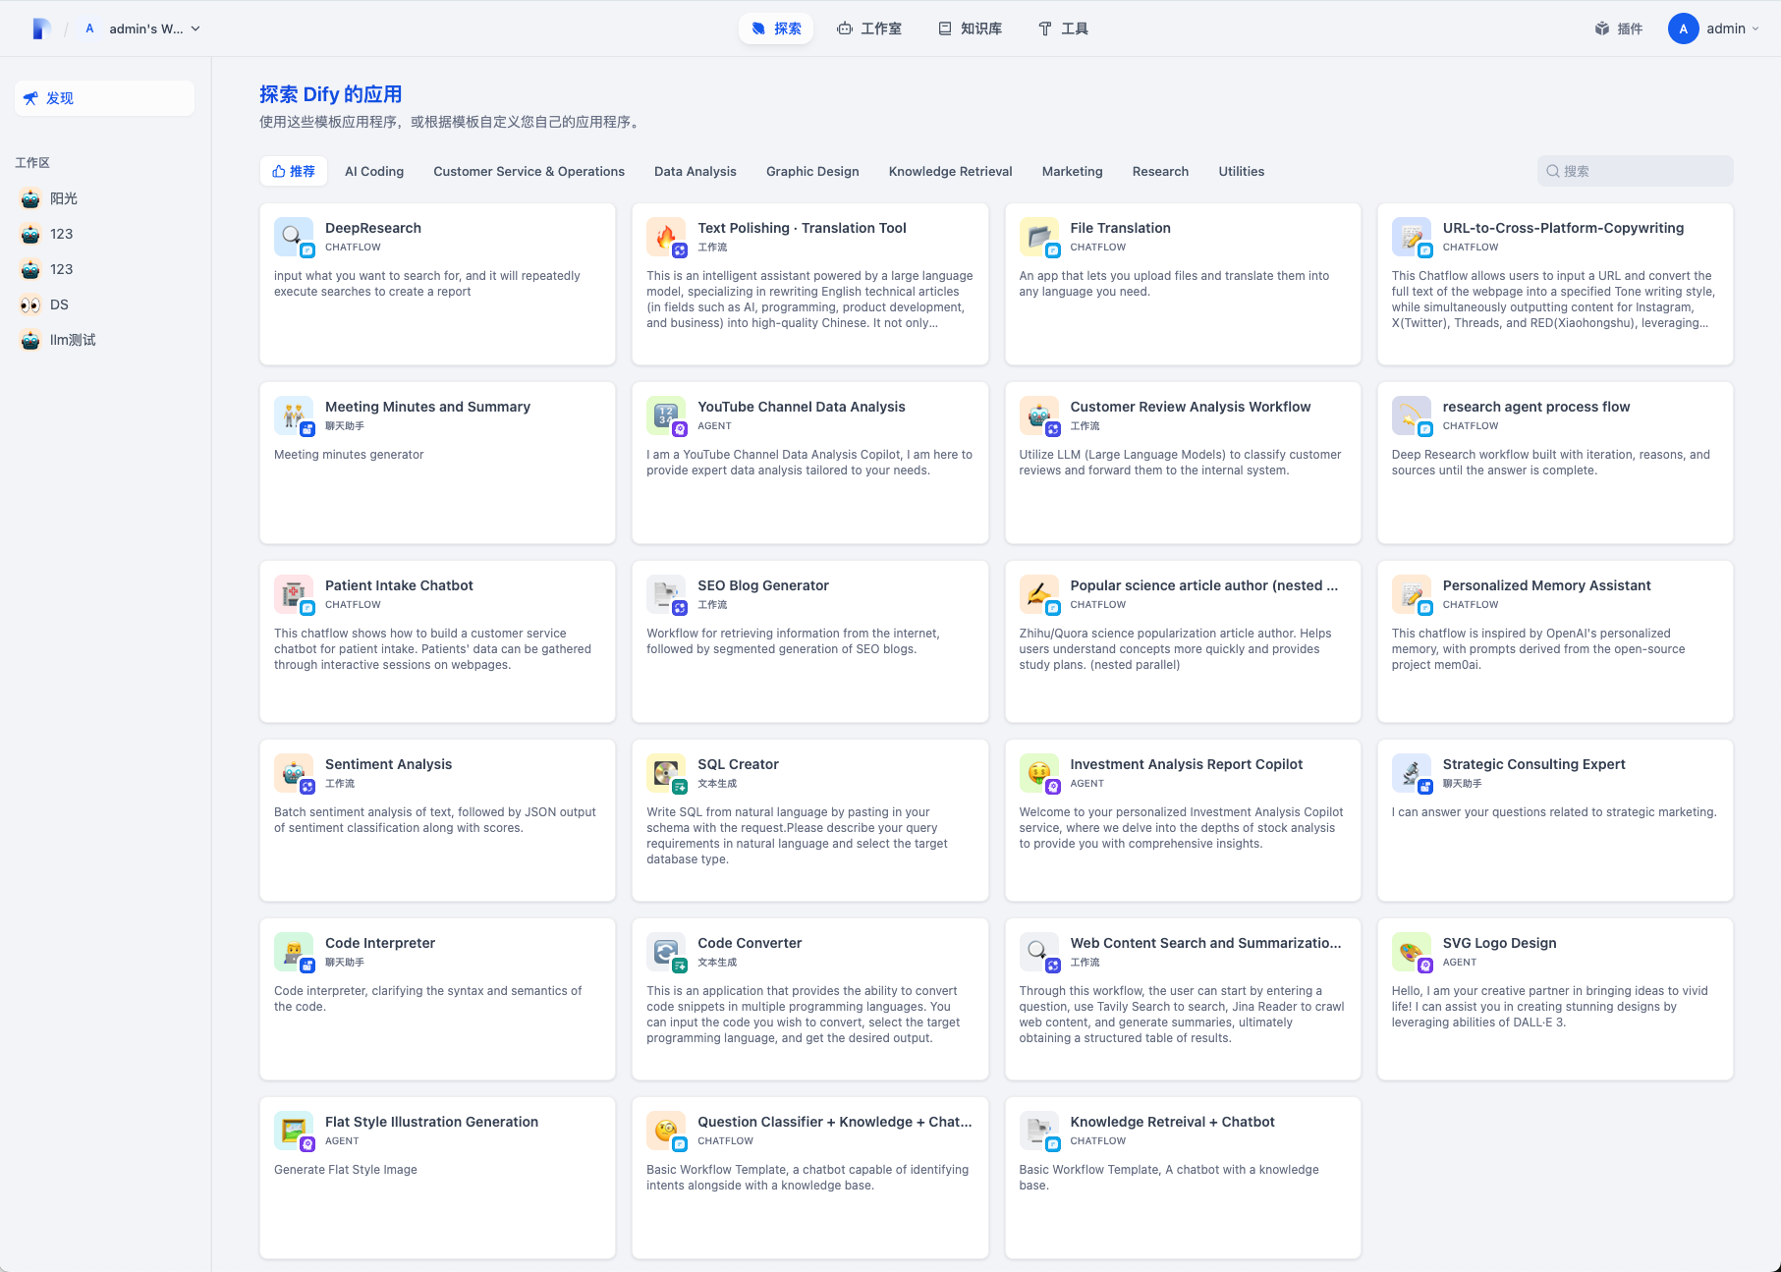Open the 知识库 tab
1781x1272 pixels.
click(x=971, y=28)
